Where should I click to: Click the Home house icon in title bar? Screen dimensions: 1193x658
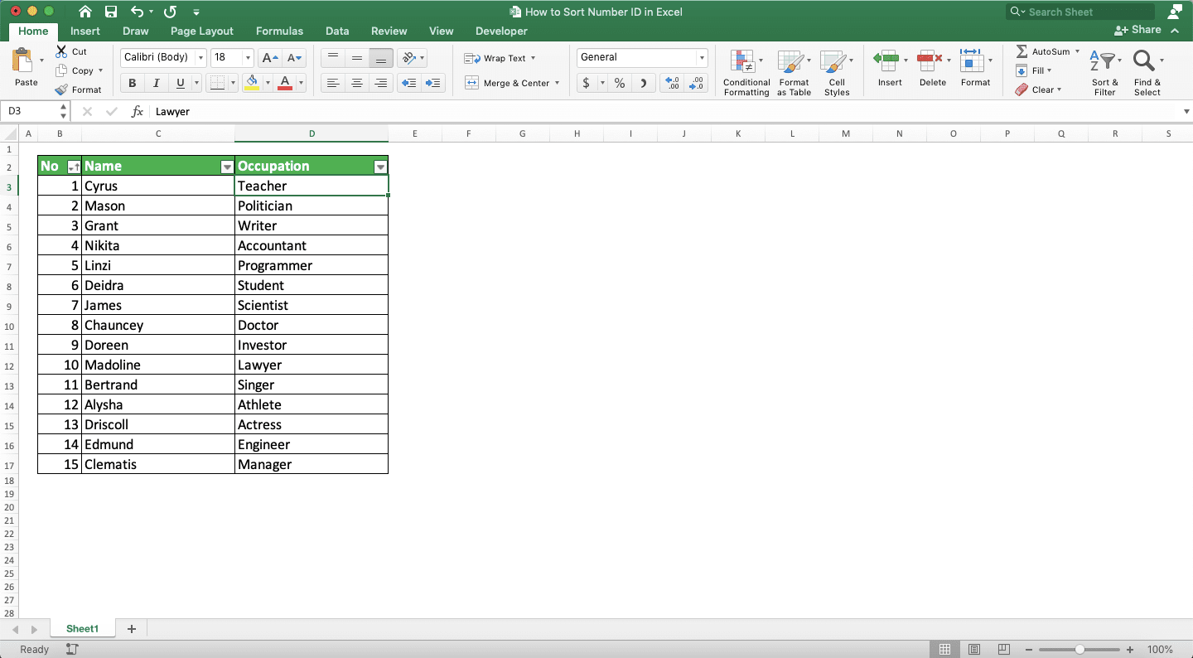pyautogui.click(x=85, y=12)
